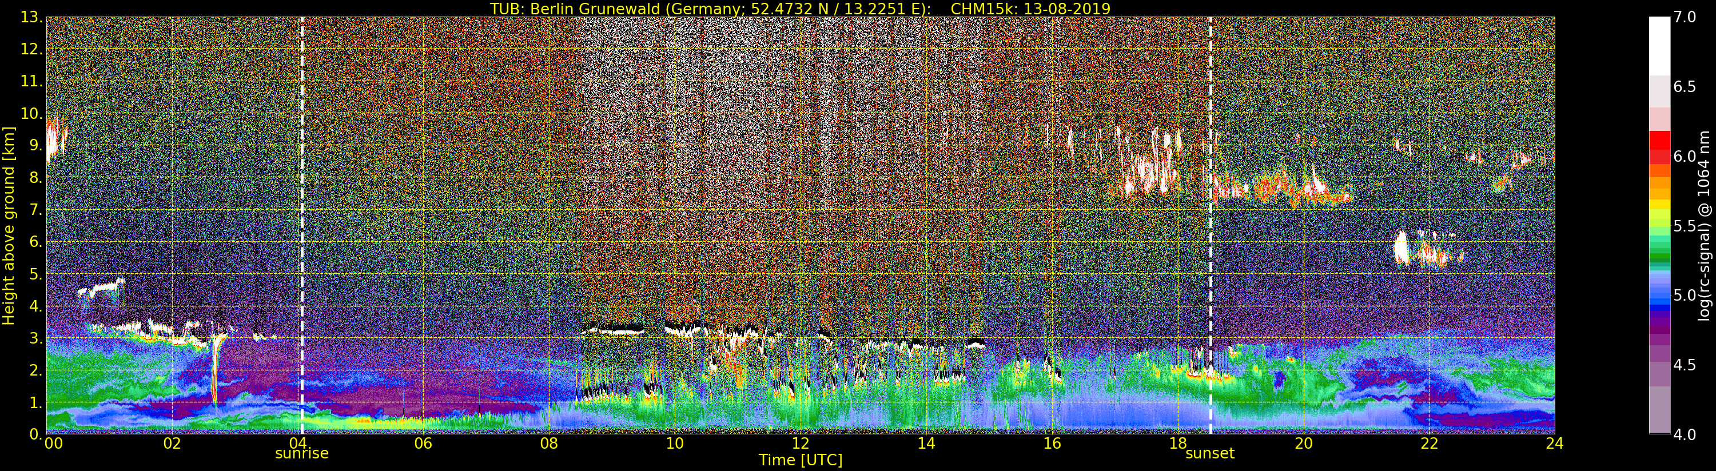
Task: Click the colorbar tick value "6.0"
Action: pos(1685,156)
